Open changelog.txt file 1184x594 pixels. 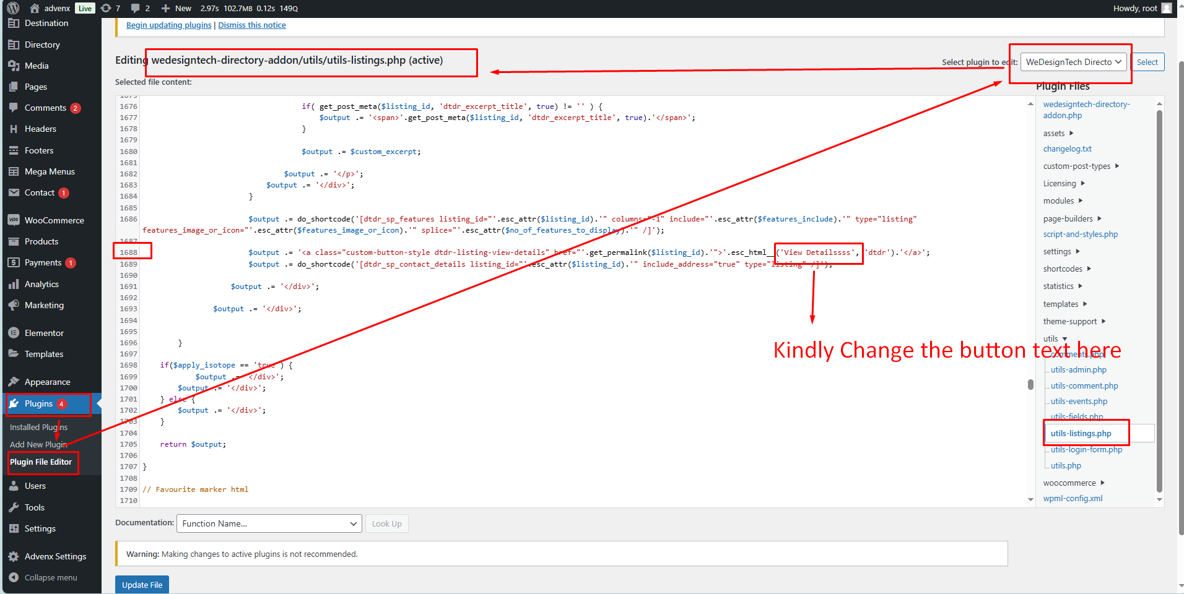tap(1067, 148)
